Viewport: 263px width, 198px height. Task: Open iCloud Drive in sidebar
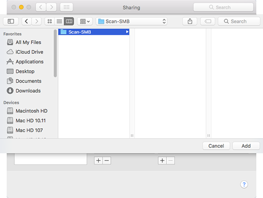(x=25, y=52)
